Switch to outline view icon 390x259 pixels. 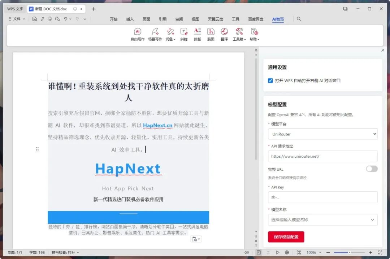click(x=268, y=253)
